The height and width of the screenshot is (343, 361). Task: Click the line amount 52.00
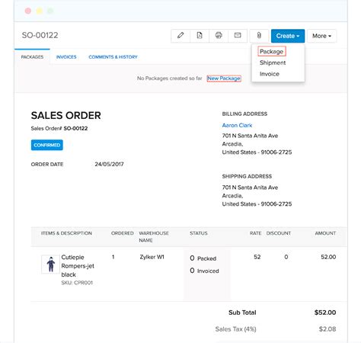[328, 257]
